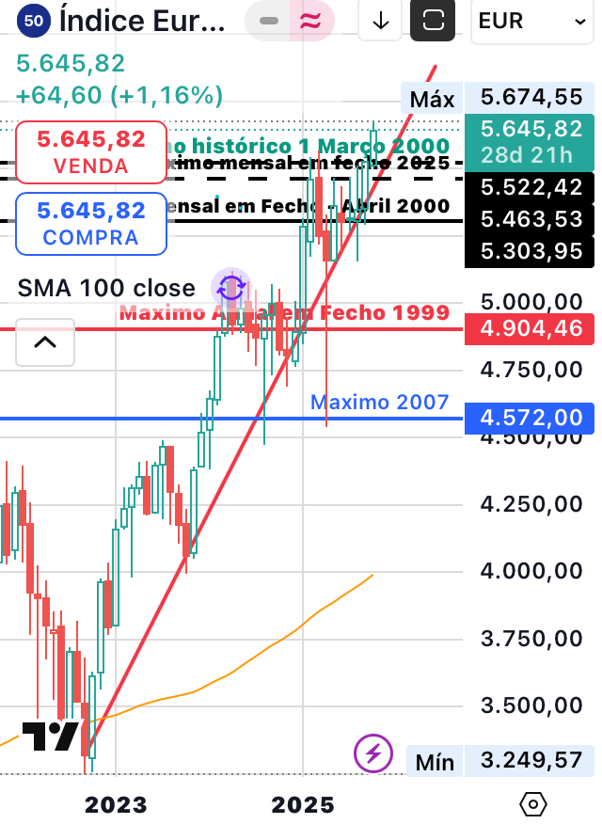Click the red VENDA sell button
The image size is (602, 824).
click(91, 151)
